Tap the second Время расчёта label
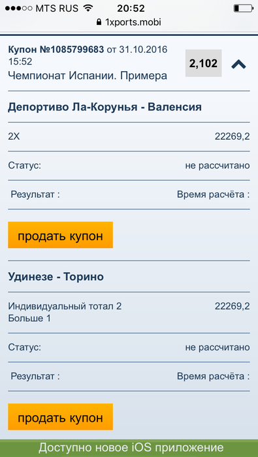This screenshot has width=258, height=457. click(x=214, y=376)
